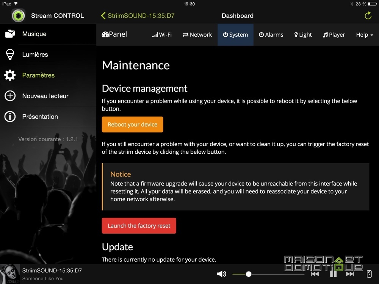Refresh the dashboard with the reload icon
Viewport: 379px width, 284px height.
(x=368, y=16)
